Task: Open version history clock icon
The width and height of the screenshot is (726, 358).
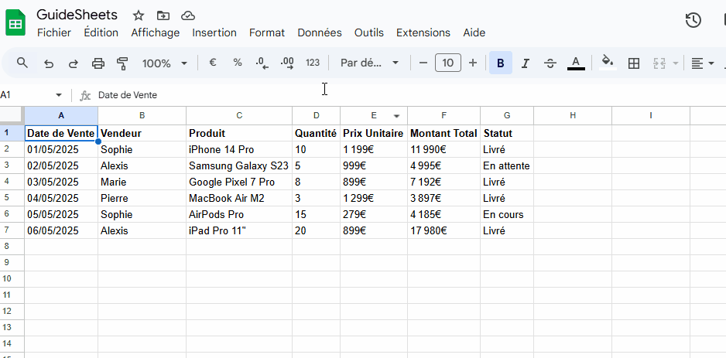Action: point(693,20)
